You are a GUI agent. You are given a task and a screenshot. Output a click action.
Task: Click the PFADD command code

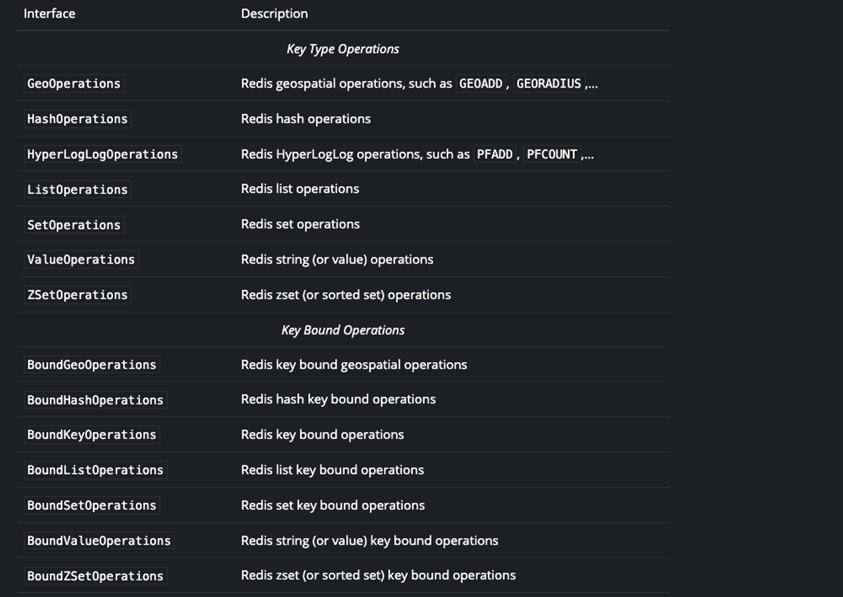click(495, 154)
